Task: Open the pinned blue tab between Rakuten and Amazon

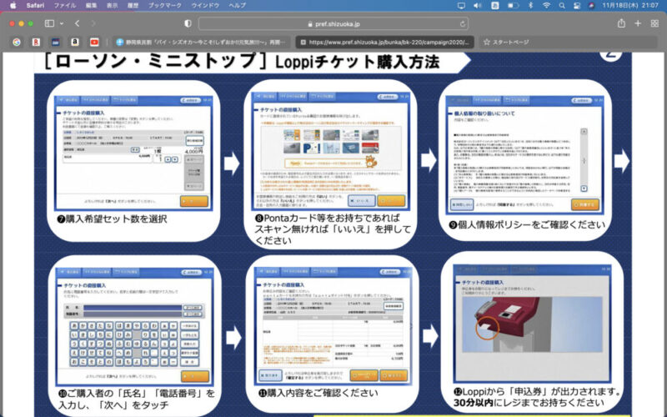Action: point(55,43)
